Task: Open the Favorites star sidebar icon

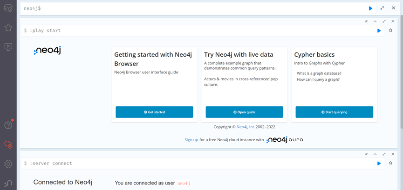Action: tap(8, 27)
